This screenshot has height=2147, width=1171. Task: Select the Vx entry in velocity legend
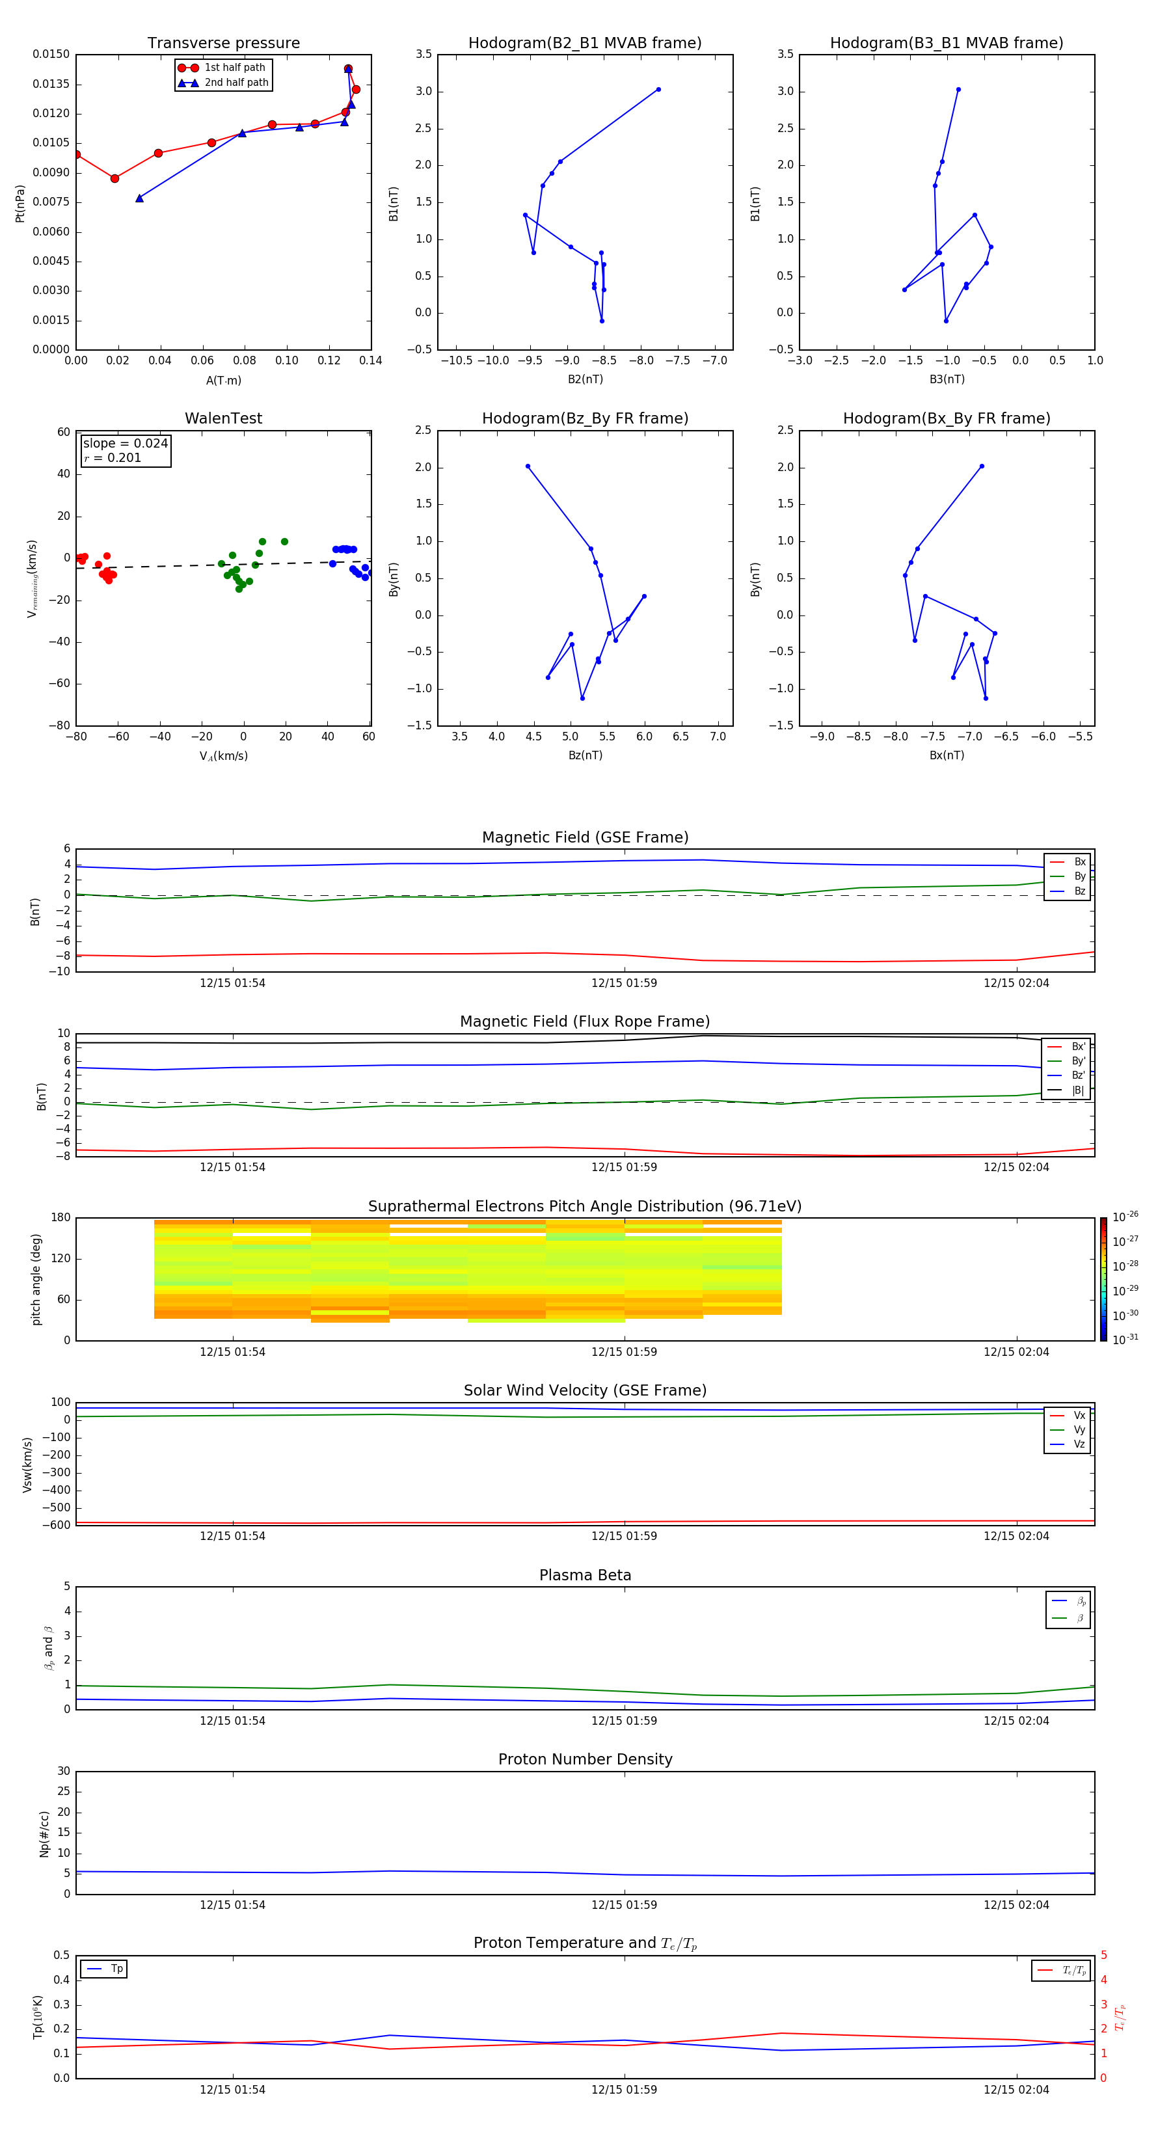(x=1068, y=1415)
